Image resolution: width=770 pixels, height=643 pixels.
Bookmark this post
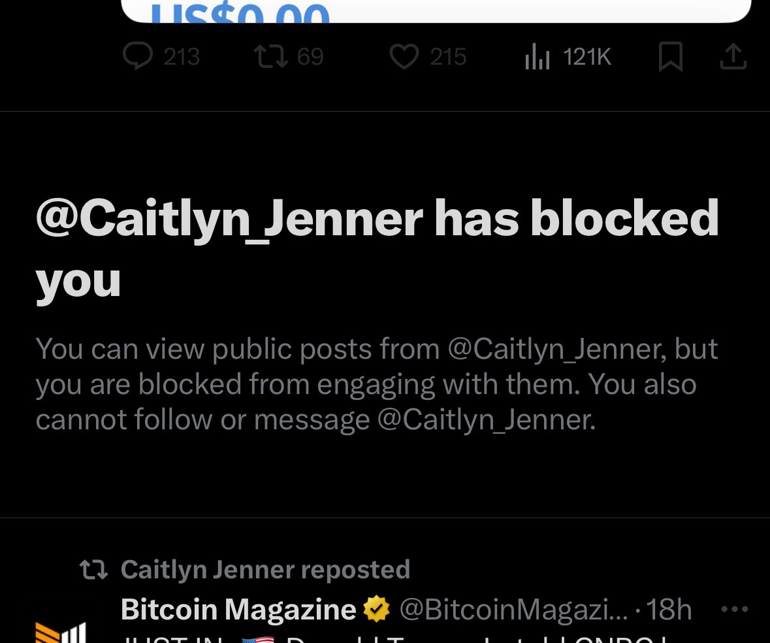(671, 57)
